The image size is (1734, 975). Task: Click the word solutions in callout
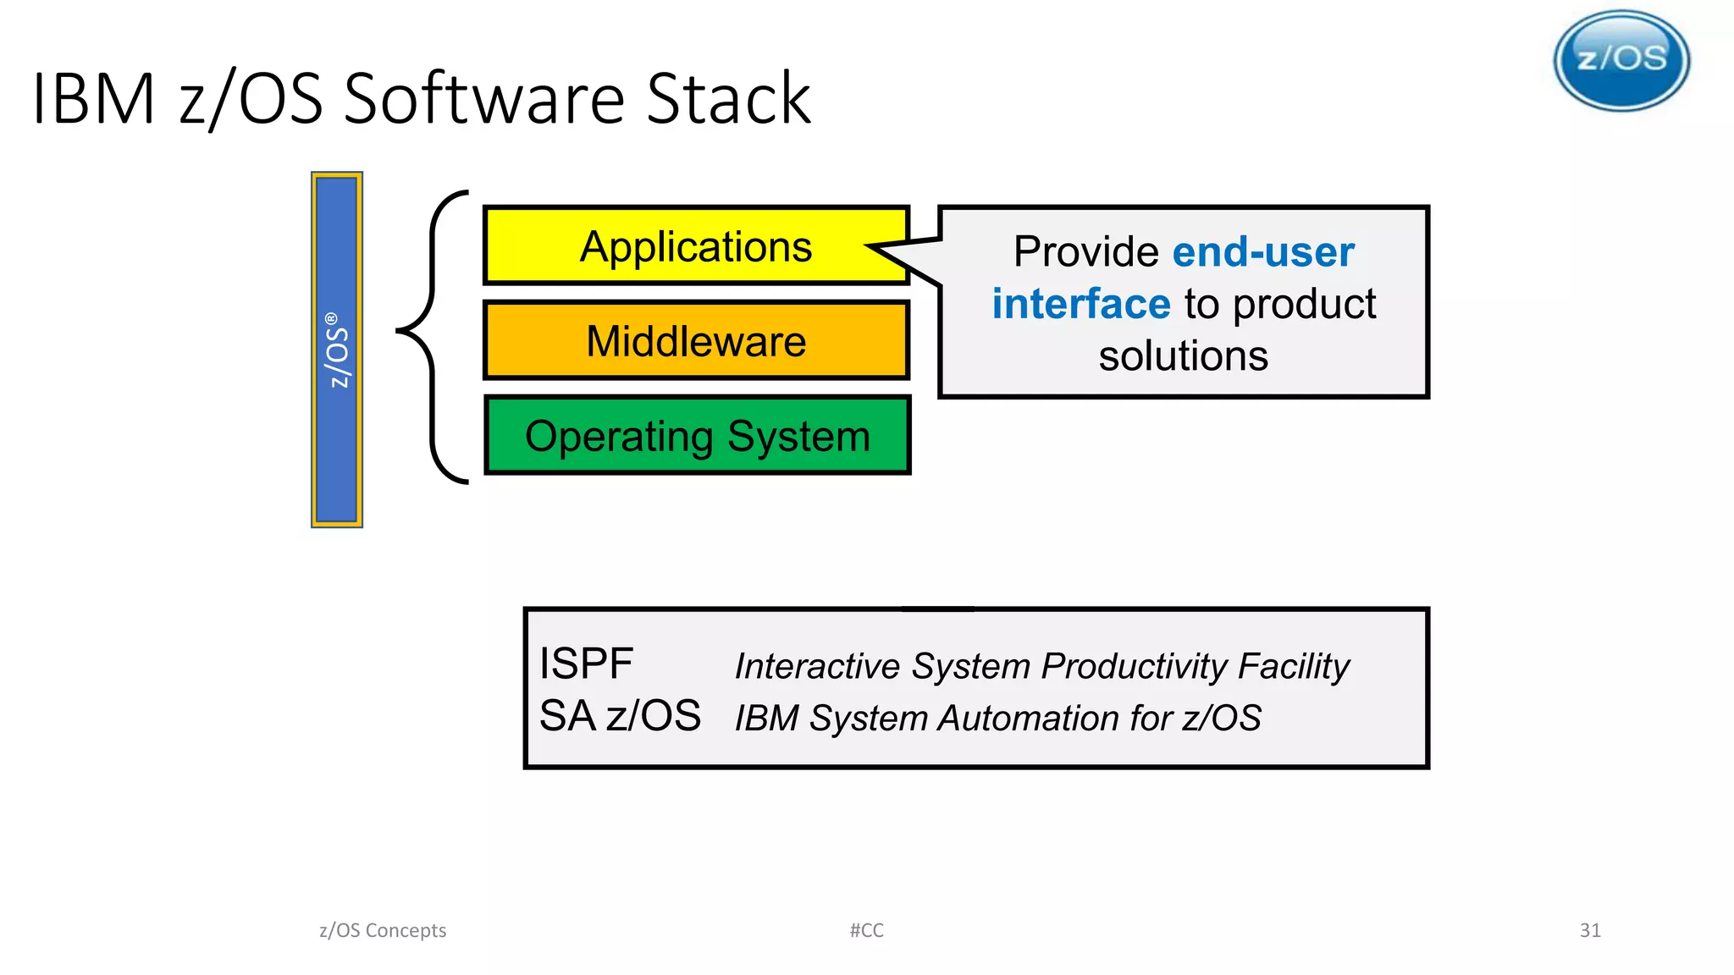tap(1183, 355)
